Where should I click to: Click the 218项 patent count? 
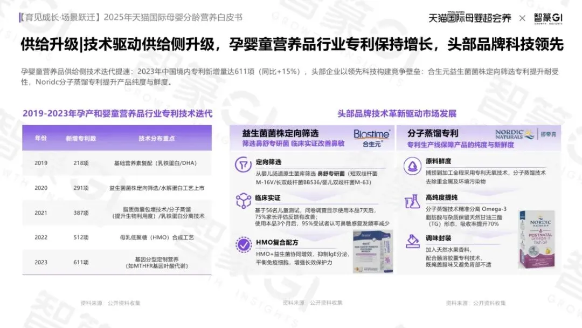(x=81, y=163)
